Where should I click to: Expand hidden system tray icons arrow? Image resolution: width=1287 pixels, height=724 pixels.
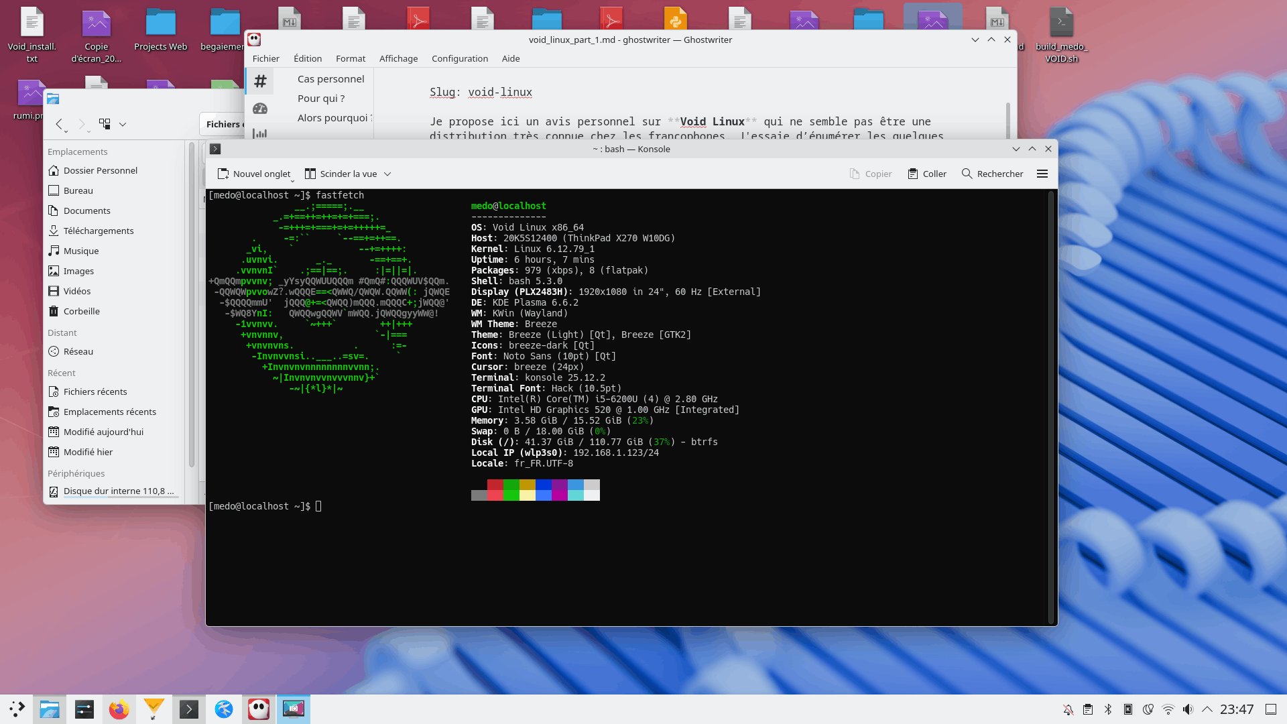click(1207, 709)
